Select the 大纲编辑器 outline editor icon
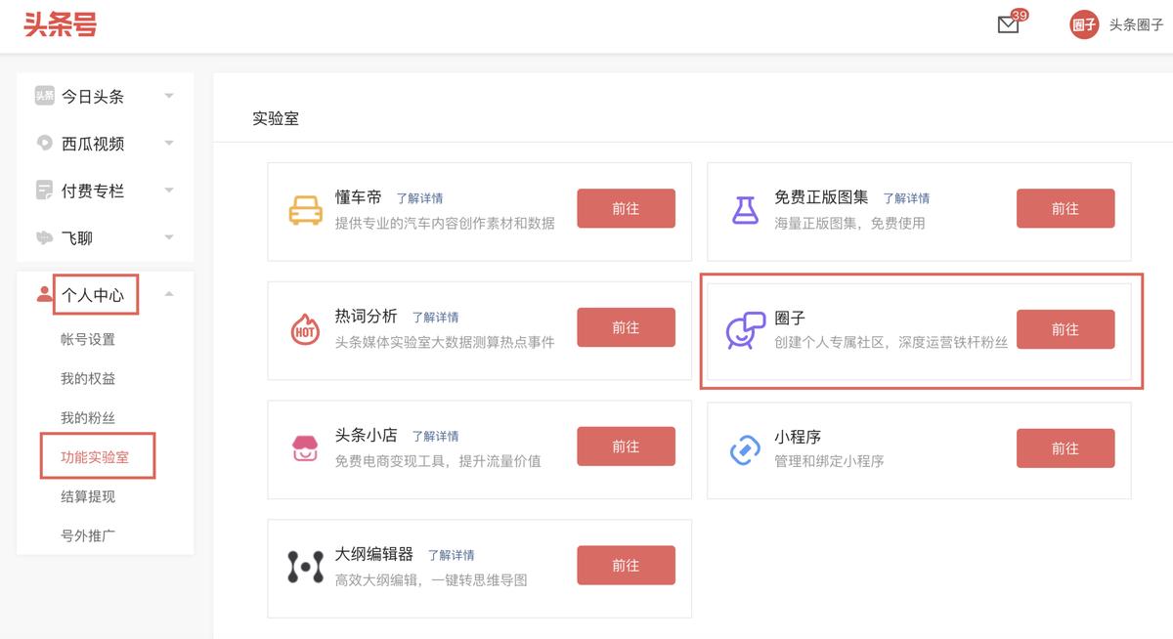 coord(306,567)
